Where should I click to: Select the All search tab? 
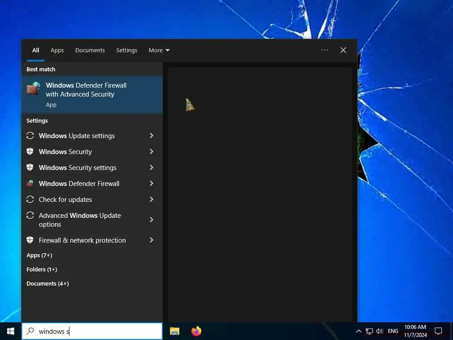click(x=36, y=50)
